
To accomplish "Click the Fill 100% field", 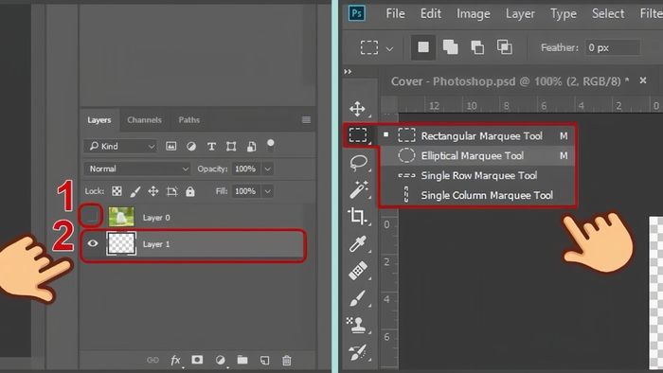I will 245,191.
